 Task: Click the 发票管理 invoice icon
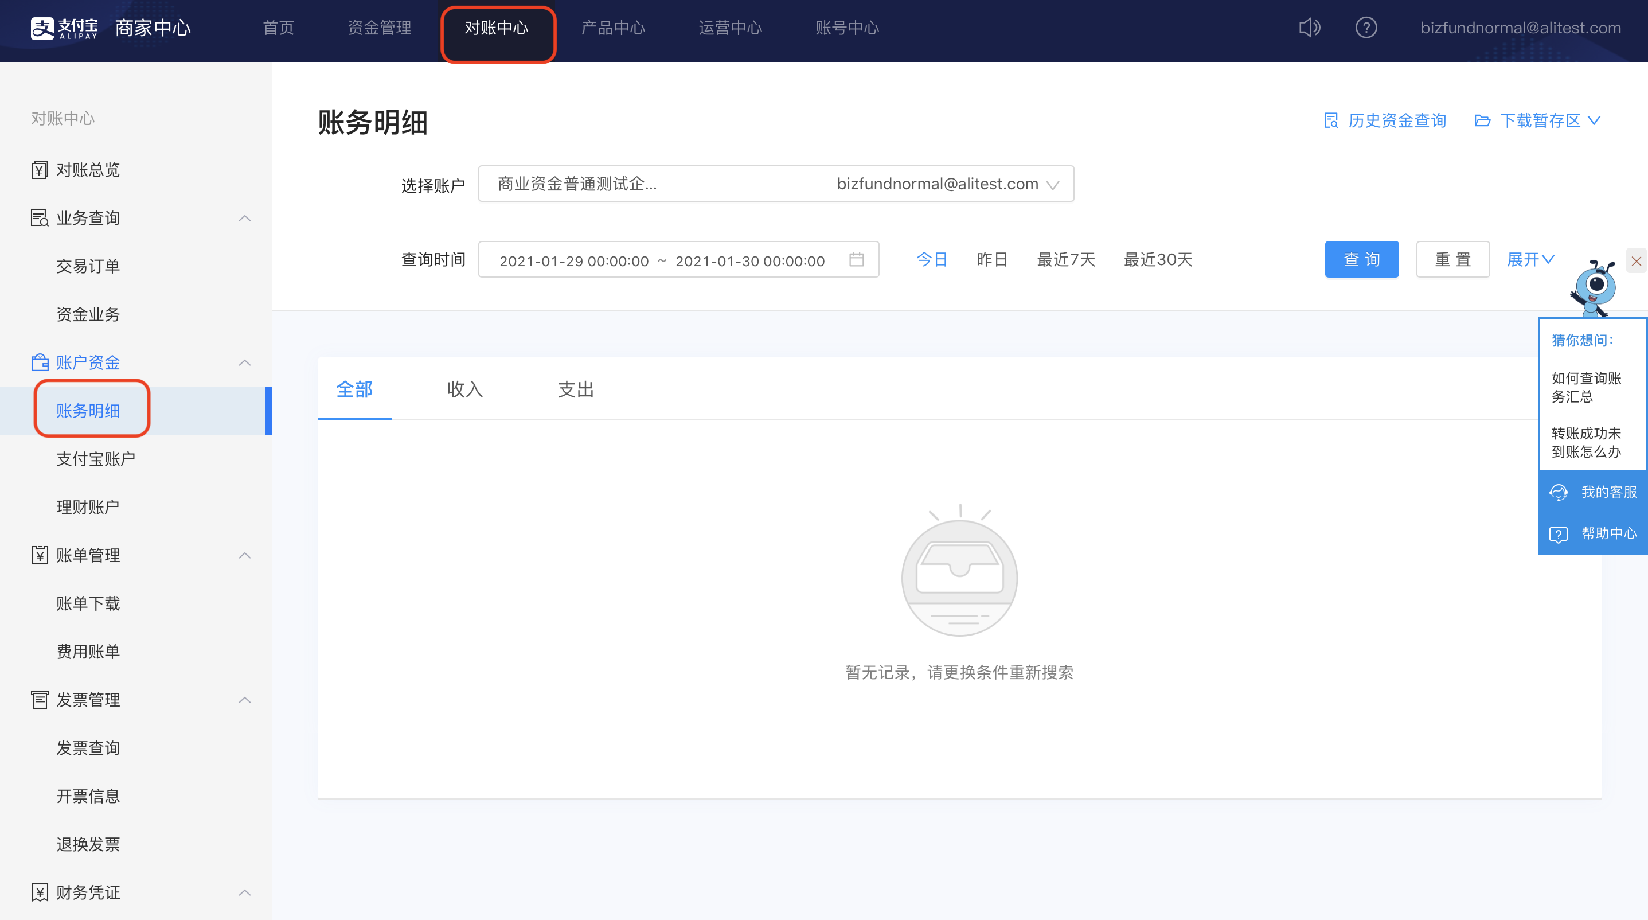point(40,699)
